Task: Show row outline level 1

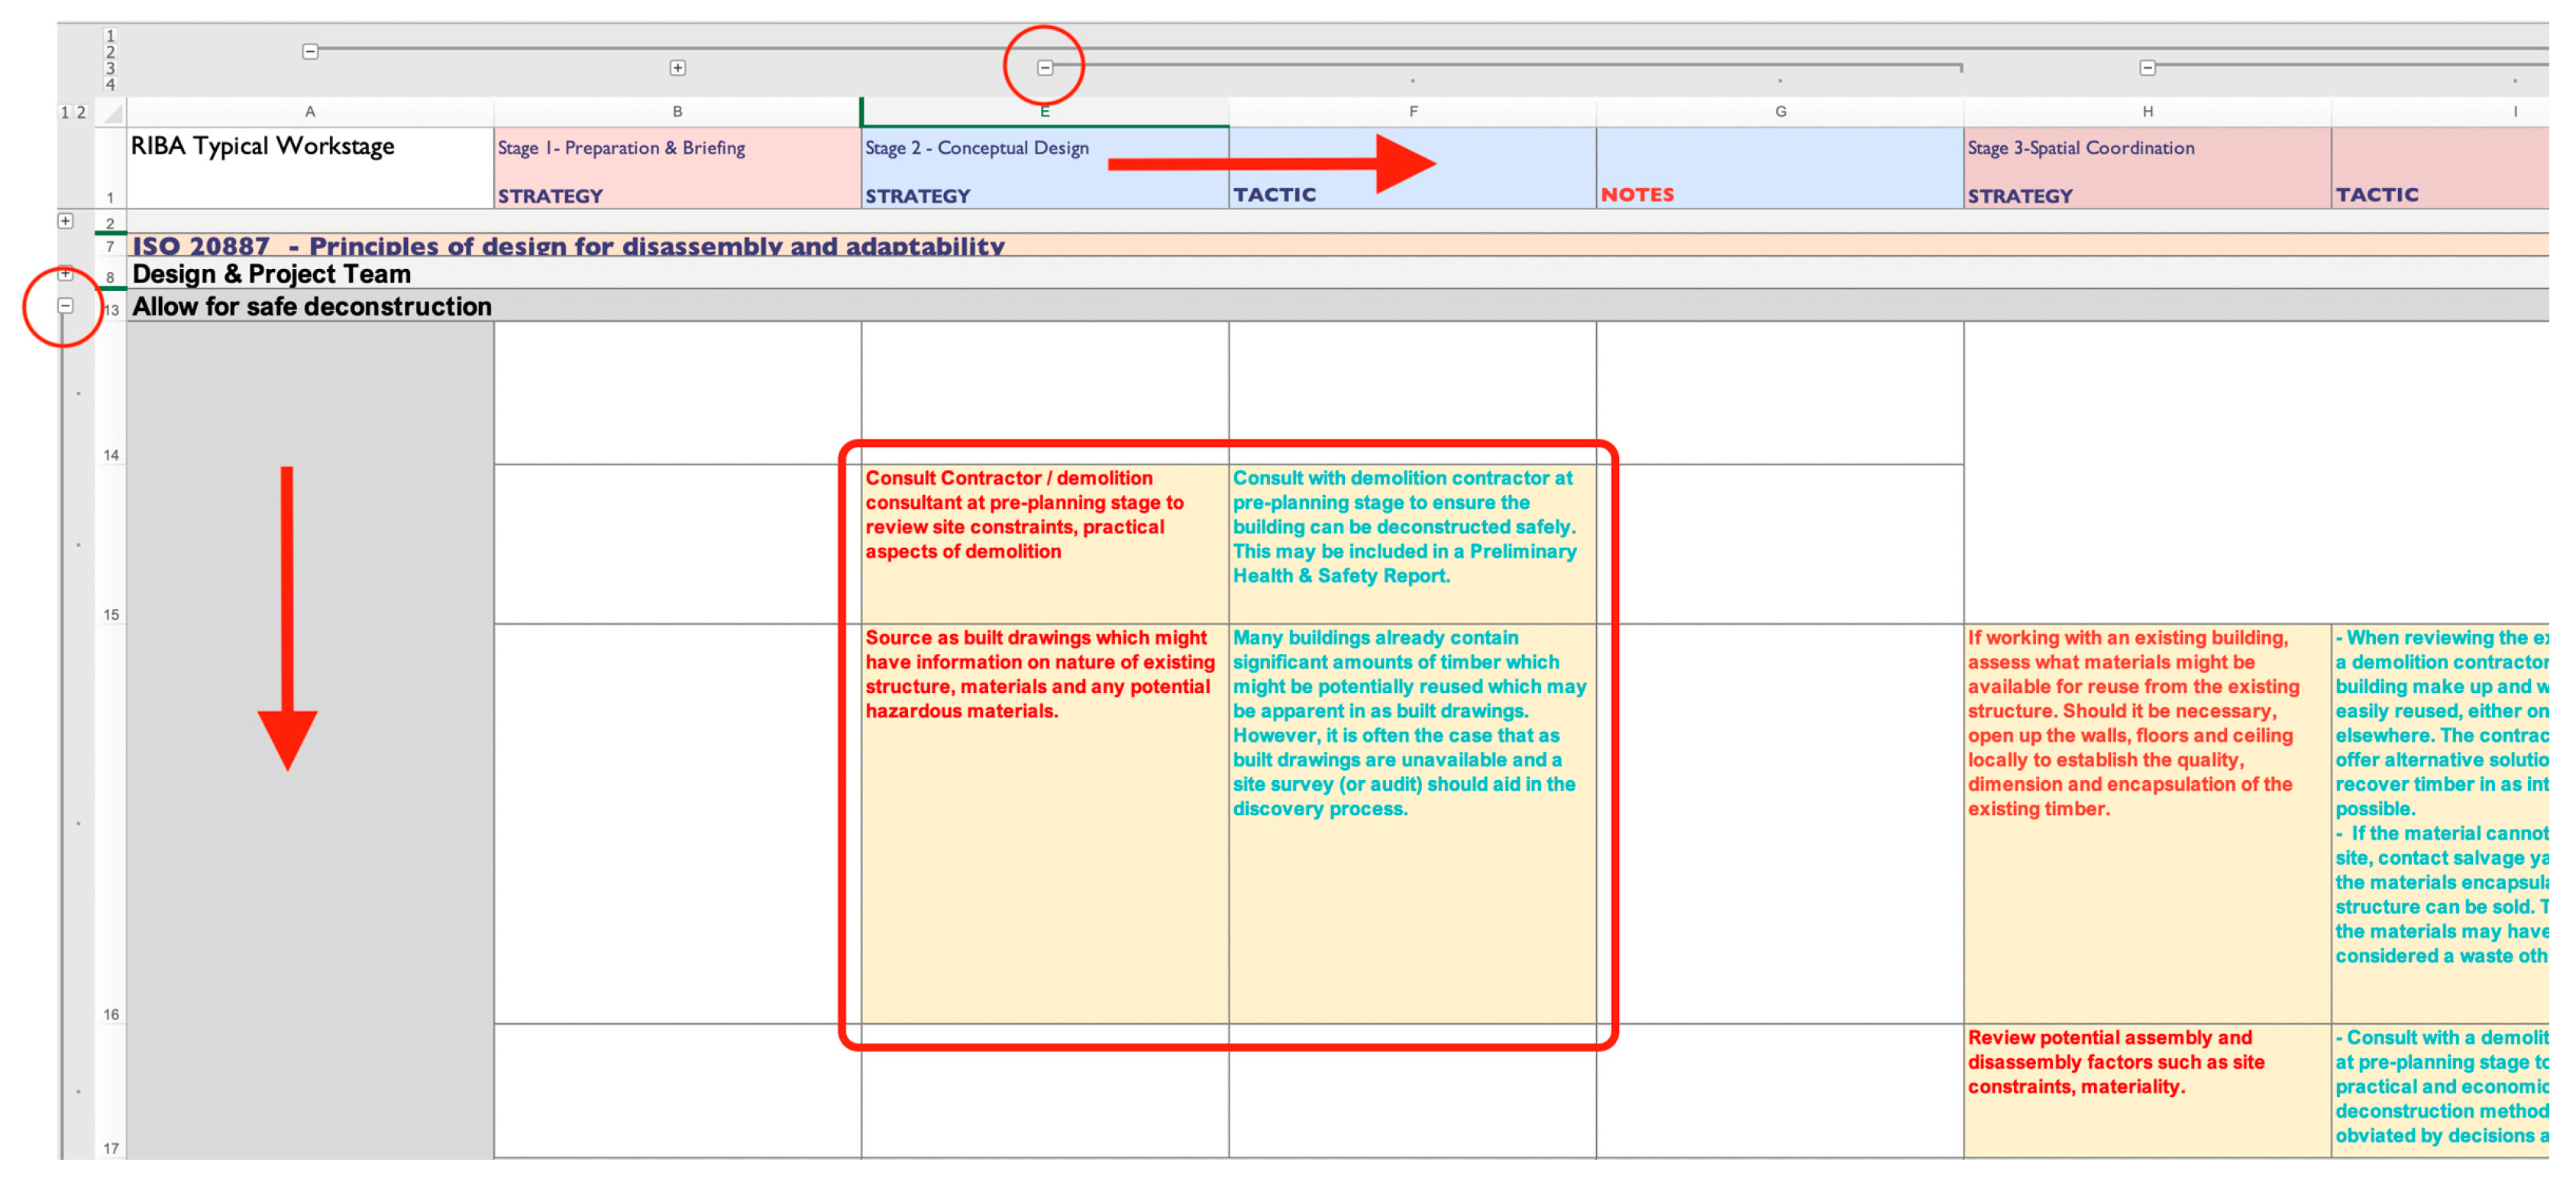Action: pos(65,112)
